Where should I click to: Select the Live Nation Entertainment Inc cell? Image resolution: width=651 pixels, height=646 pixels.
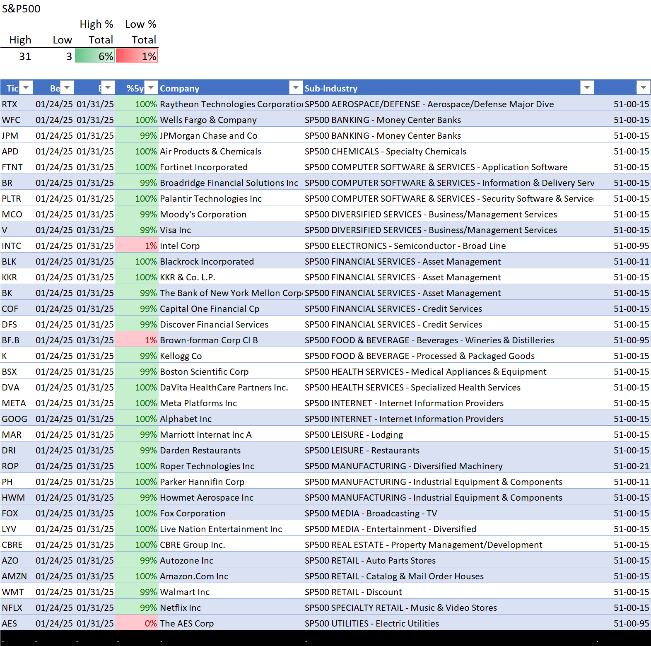[x=231, y=529]
